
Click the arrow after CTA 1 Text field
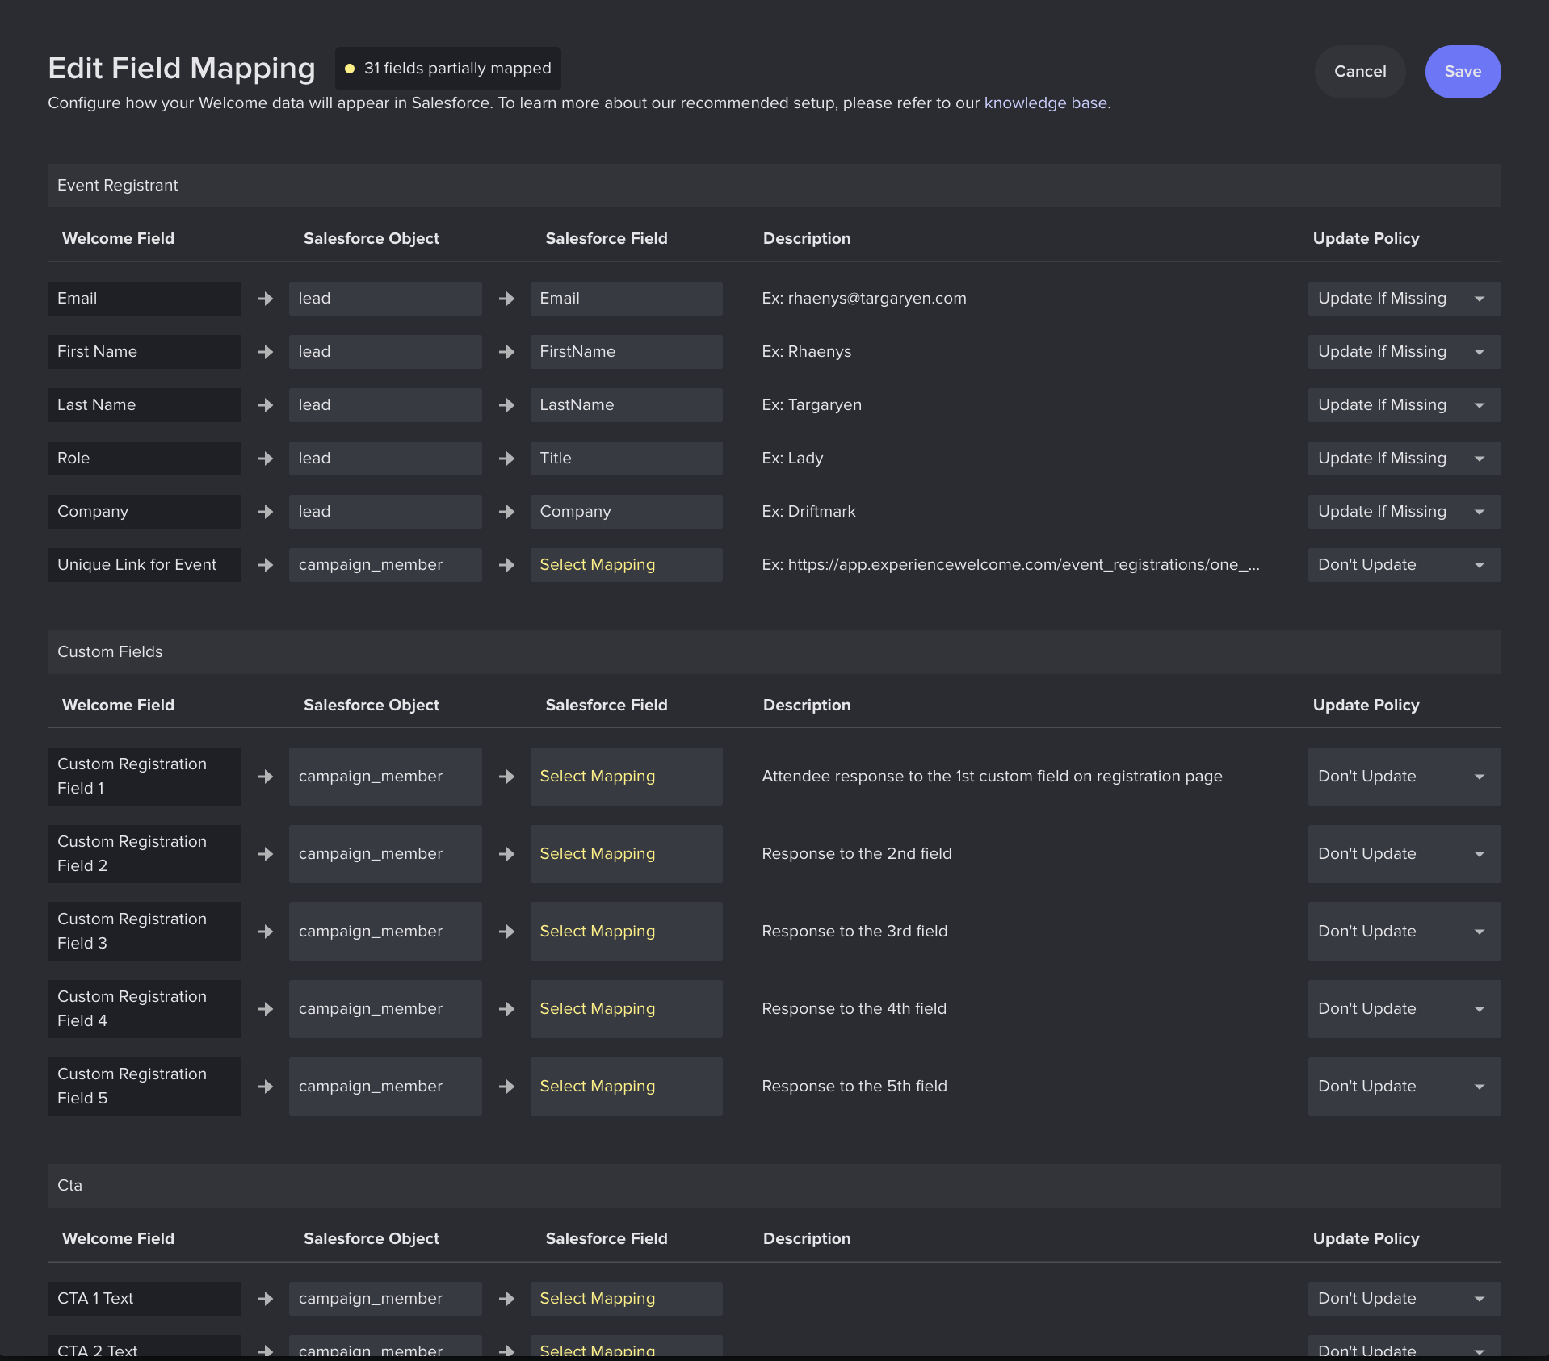click(x=265, y=1299)
